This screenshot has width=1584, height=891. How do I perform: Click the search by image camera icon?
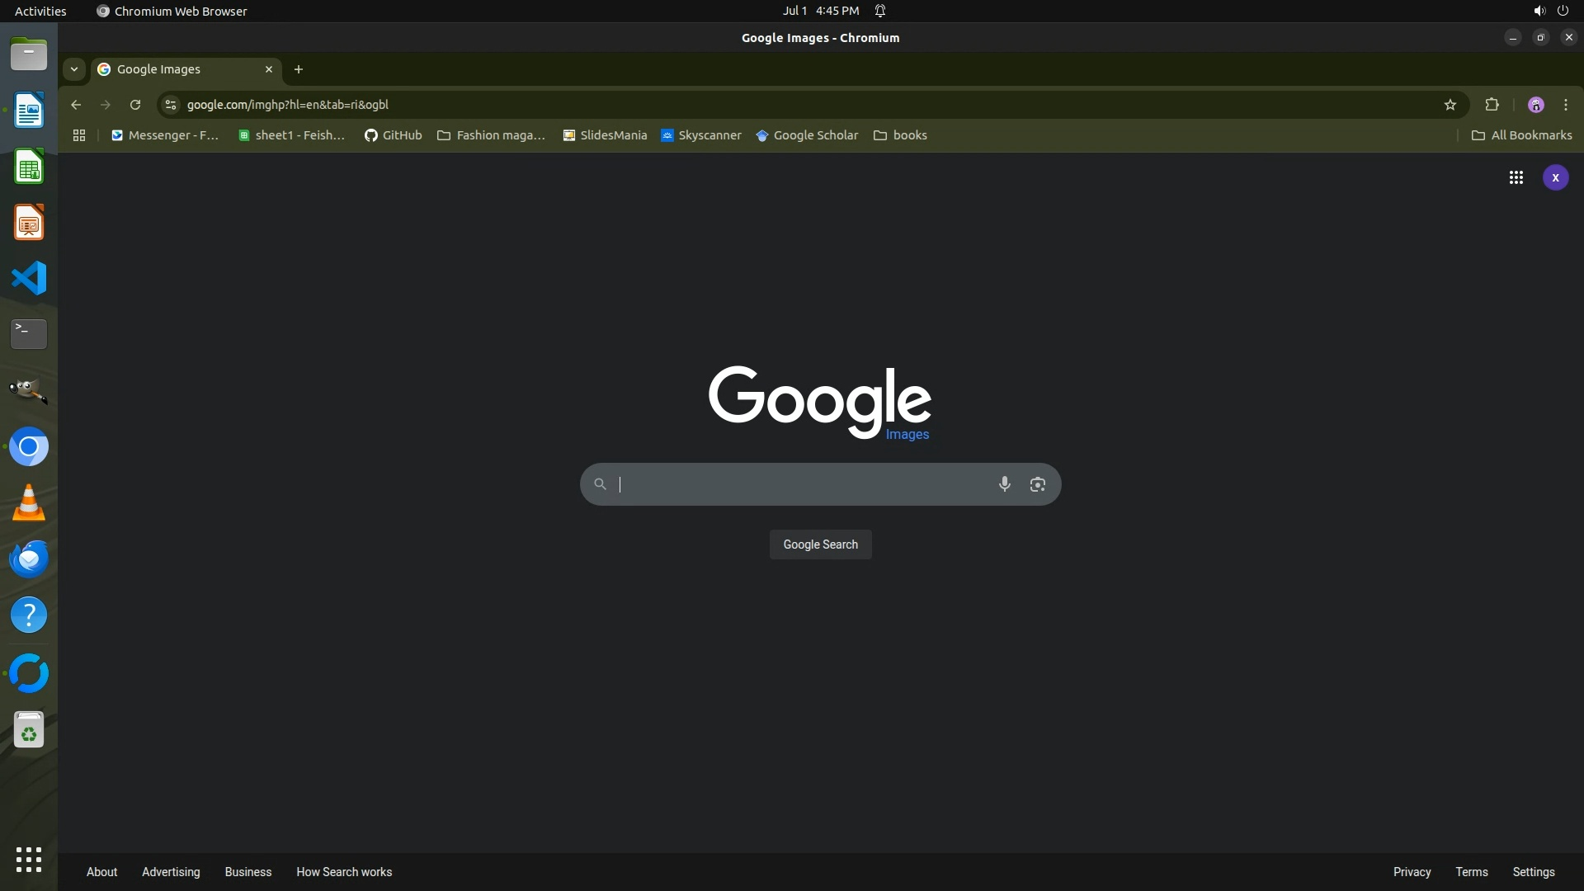click(x=1037, y=484)
